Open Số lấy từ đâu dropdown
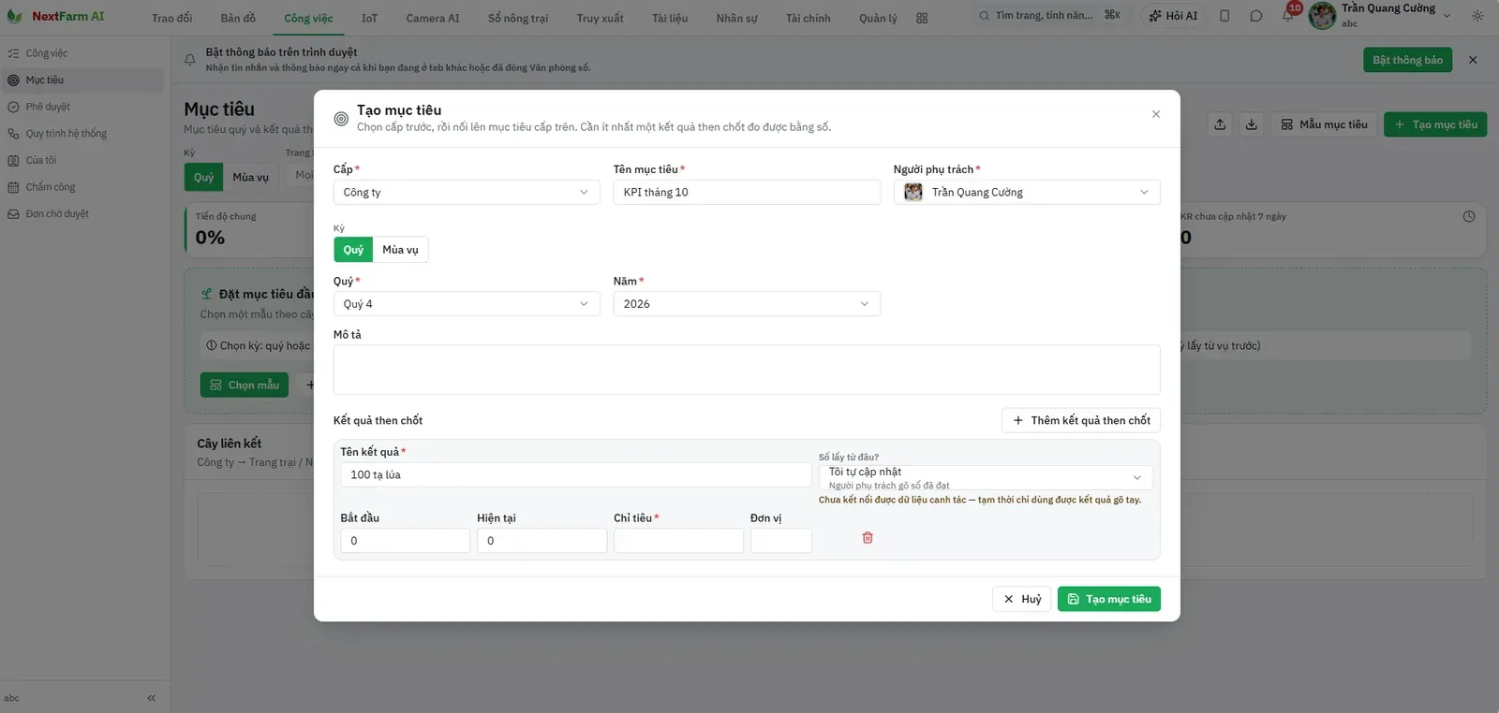 pos(986,477)
